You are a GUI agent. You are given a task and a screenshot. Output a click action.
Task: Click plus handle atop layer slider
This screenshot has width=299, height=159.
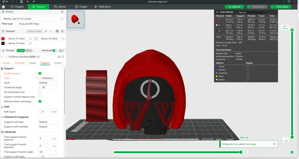click(292, 30)
